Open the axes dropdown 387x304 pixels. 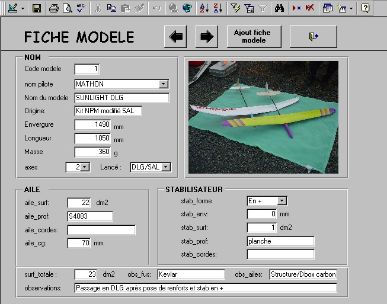pos(85,167)
